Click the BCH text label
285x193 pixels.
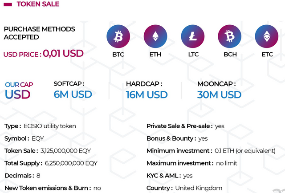tap(230, 55)
